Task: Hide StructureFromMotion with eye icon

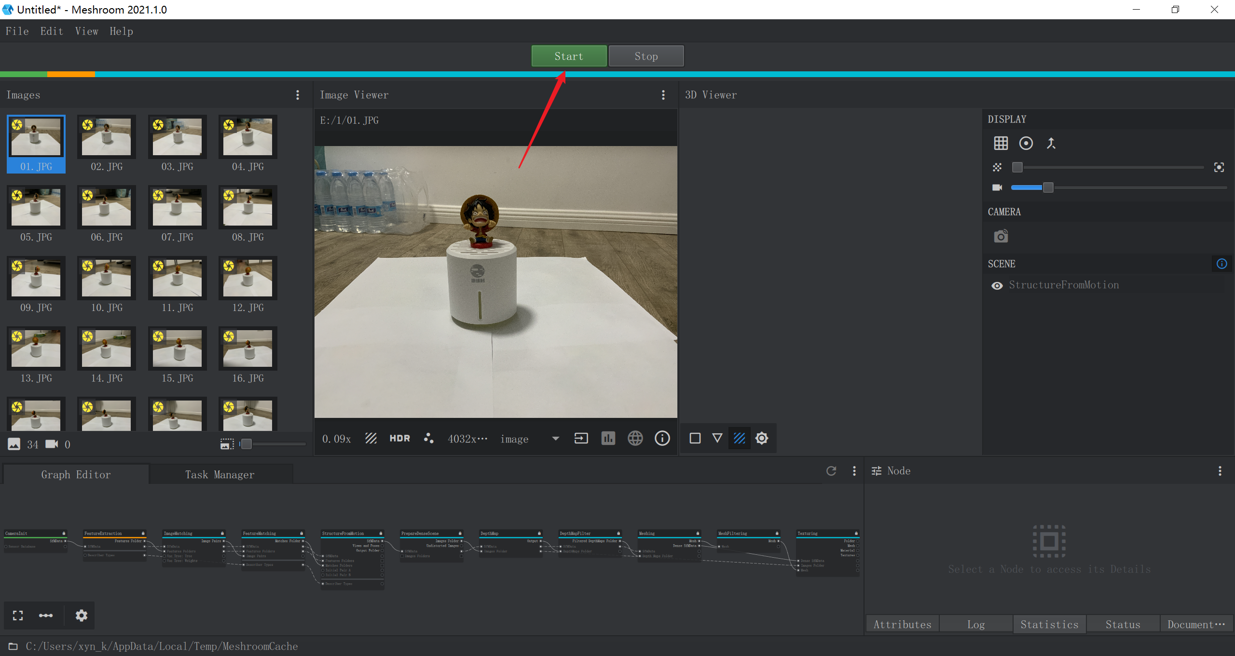Action: 997,285
